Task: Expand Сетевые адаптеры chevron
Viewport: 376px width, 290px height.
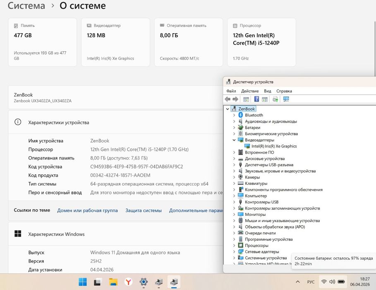Action: [x=234, y=251]
